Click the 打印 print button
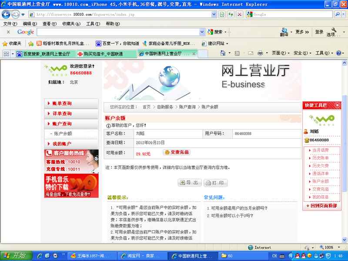Image resolution: width=348 pixels, height=261 pixels. point(215,183)
